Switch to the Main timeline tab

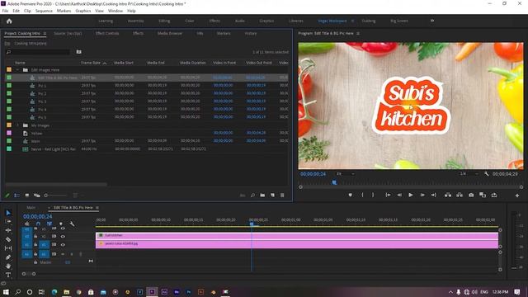[x=31, y=208]
